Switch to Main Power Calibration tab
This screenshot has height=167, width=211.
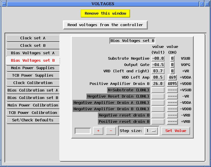(33, 105)
